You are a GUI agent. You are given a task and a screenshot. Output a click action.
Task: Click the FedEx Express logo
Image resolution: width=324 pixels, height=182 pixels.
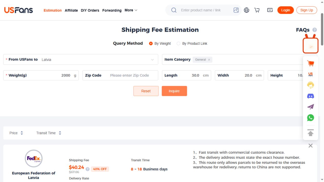(x=34, y=158)
